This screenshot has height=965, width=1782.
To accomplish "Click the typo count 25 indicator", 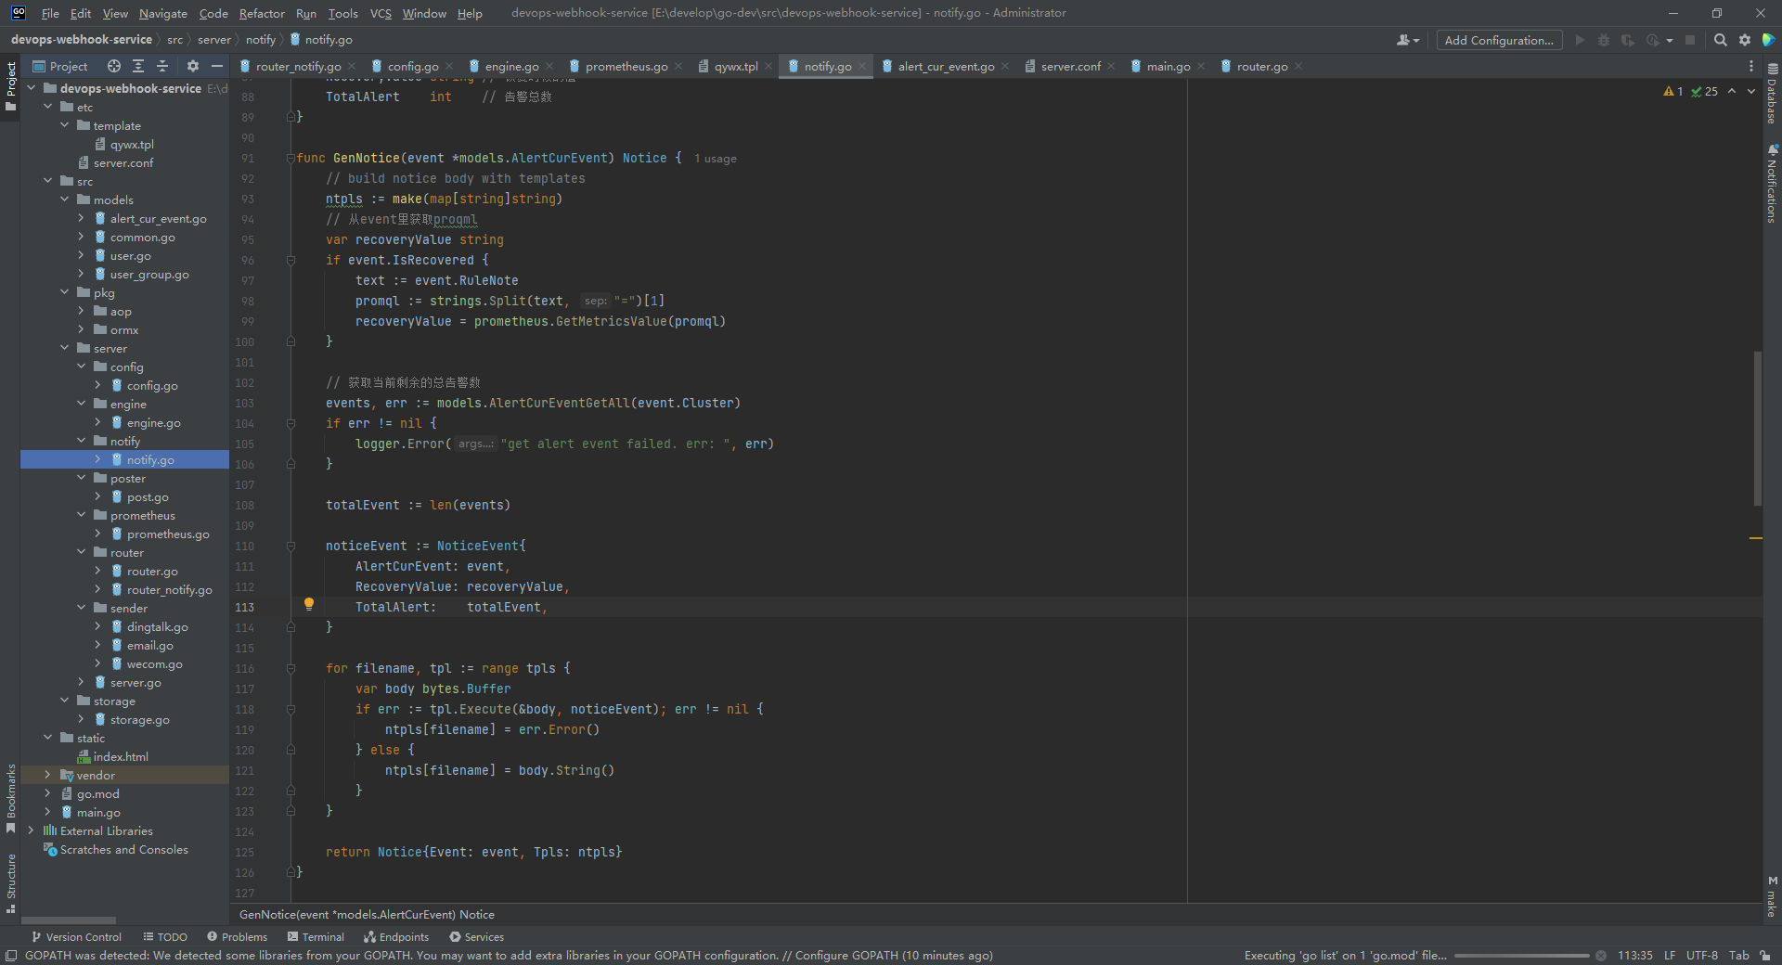I will tap(1705, 91).
